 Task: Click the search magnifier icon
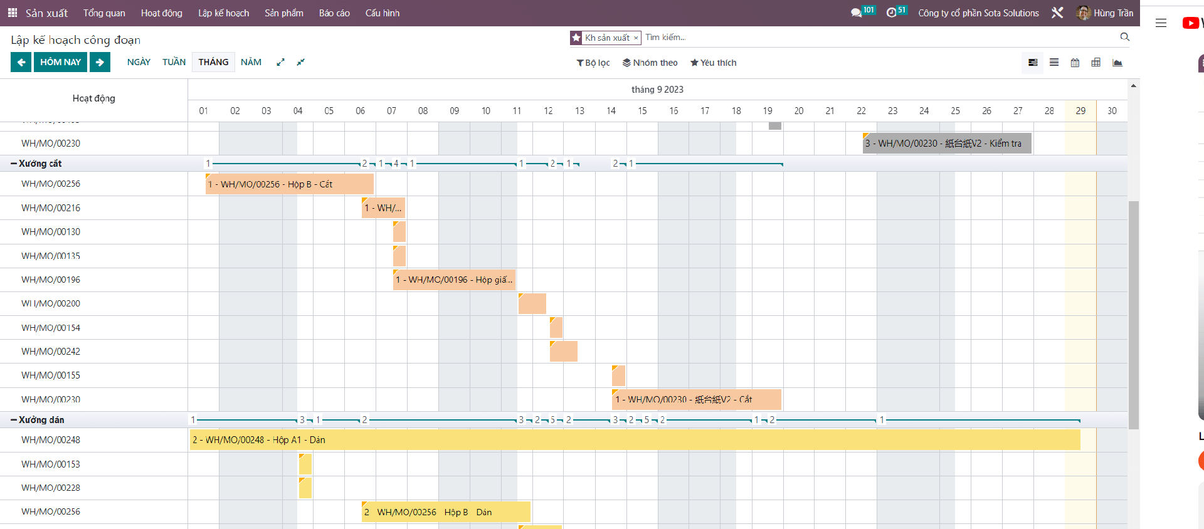(1124, 37)
